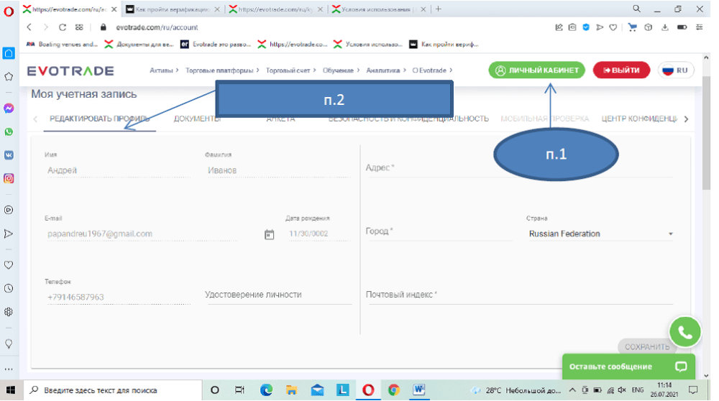Open the Opera sidebar settings gear

tap(9, 312)
